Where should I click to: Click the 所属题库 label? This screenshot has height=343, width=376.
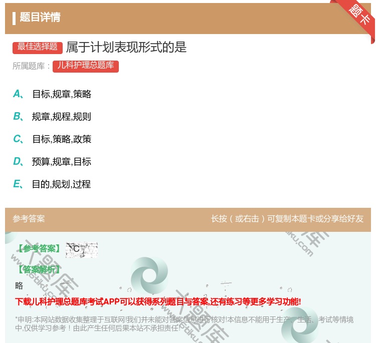(x=31, y=66)
